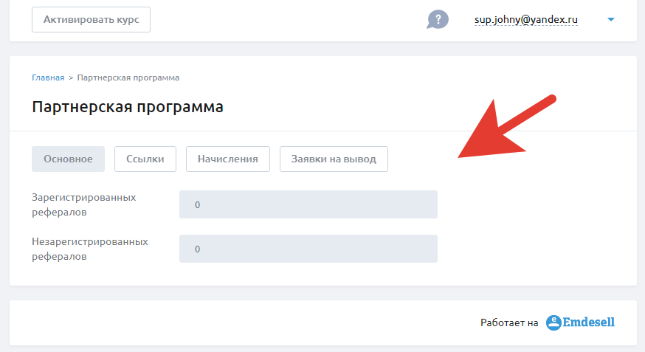
Task: Click the Активировать курс button
Action: point(91,19)
